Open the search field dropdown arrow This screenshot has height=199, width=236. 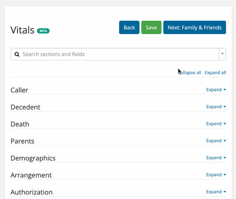[223, 54]
